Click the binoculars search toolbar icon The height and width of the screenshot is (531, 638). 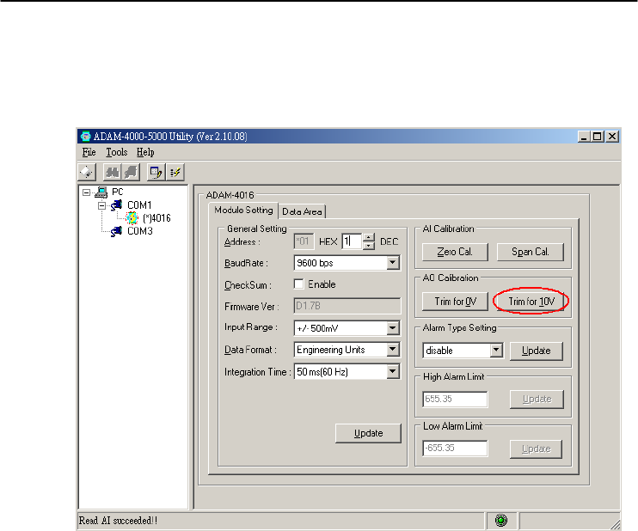pos(113,171)
